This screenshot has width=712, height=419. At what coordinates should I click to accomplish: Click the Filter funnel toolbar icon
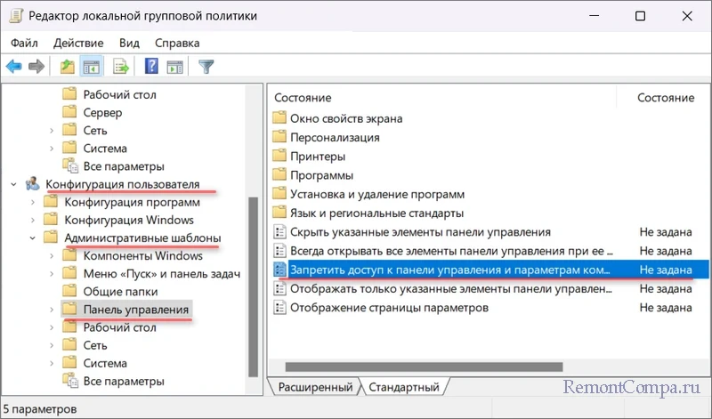206,67
